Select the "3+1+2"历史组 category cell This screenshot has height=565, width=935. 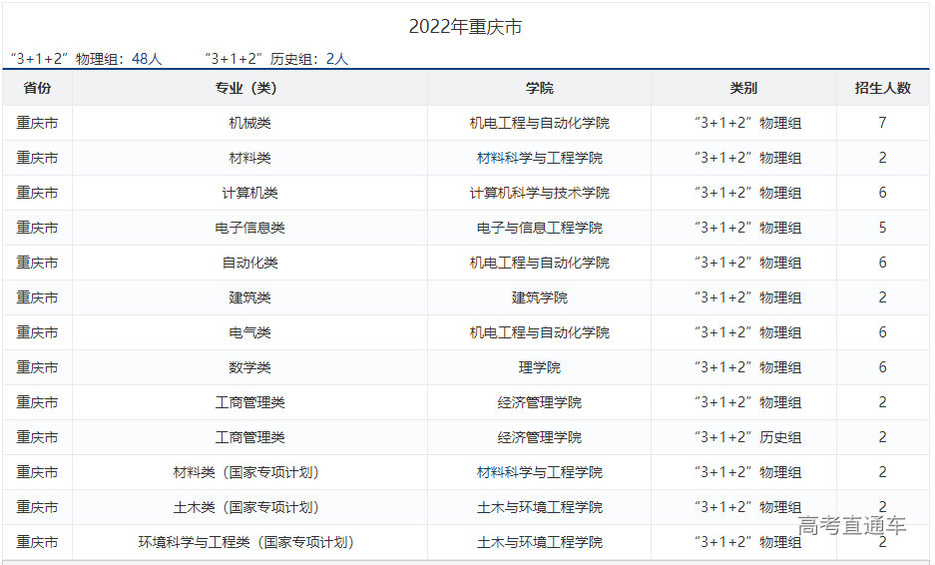(747, 437)
